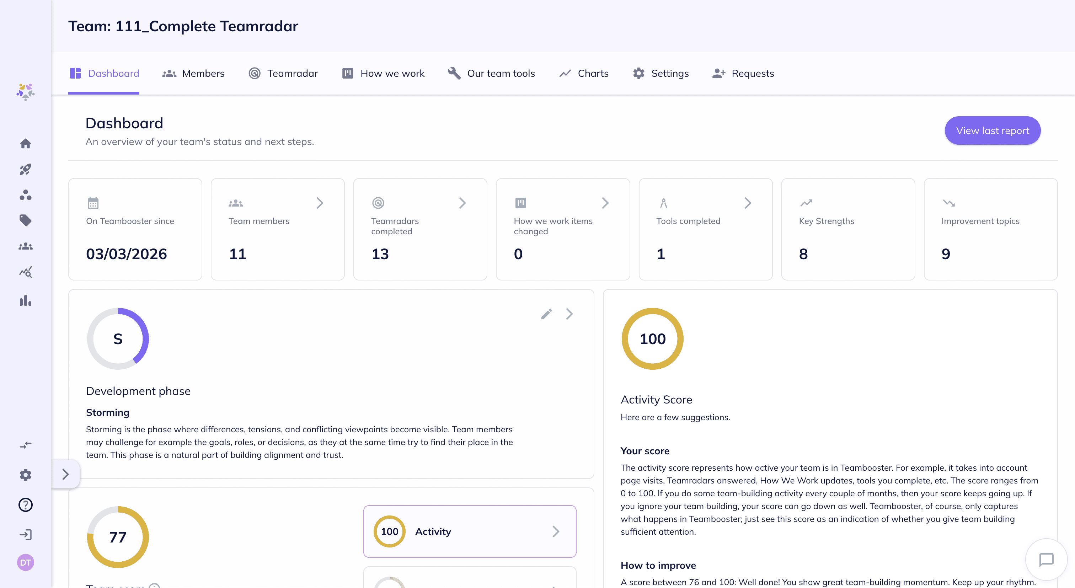Click the help question mark icon

tap(26, 505)
